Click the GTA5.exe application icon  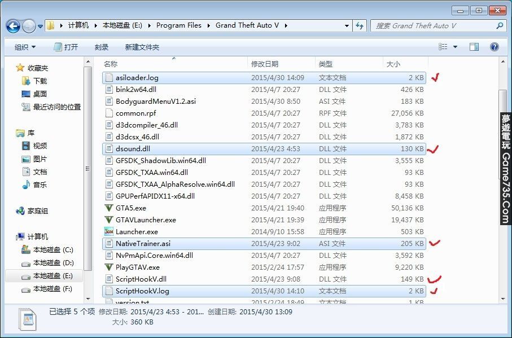point(109,208)
